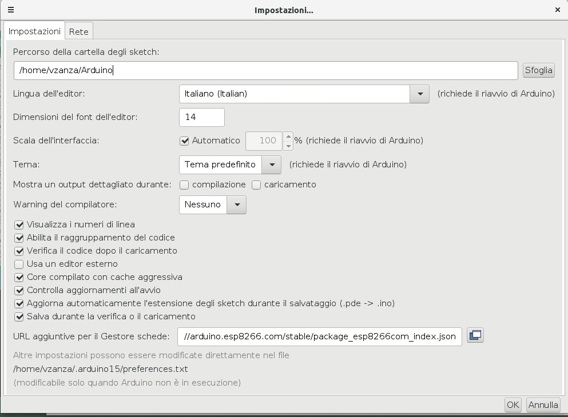Open the additional board URLs editor window icon
This screenshot has width=568, height=417.
pos(475,335)
